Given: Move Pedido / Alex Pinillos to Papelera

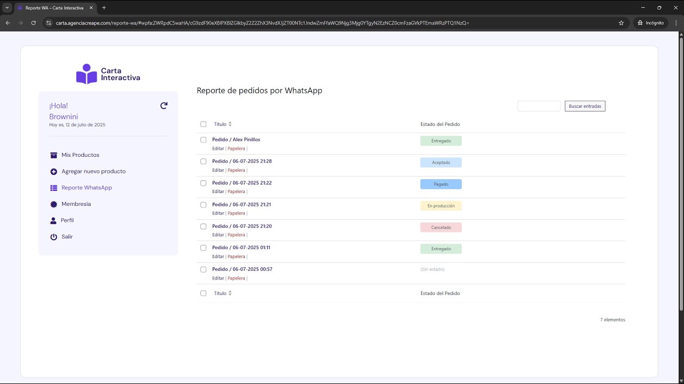Looking at the screenshot, I should click(236, 149).
